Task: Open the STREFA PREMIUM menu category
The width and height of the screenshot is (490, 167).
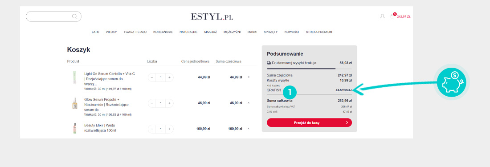Action: click(x=319, y=32)
